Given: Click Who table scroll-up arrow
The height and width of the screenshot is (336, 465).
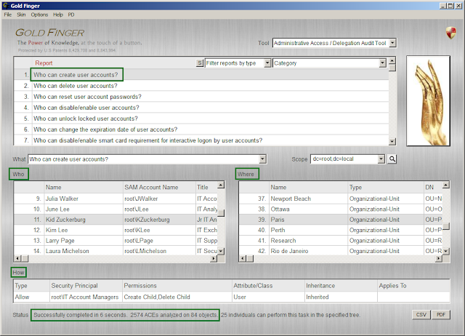Looking at the screenshot, I should (x=221, y=185).
